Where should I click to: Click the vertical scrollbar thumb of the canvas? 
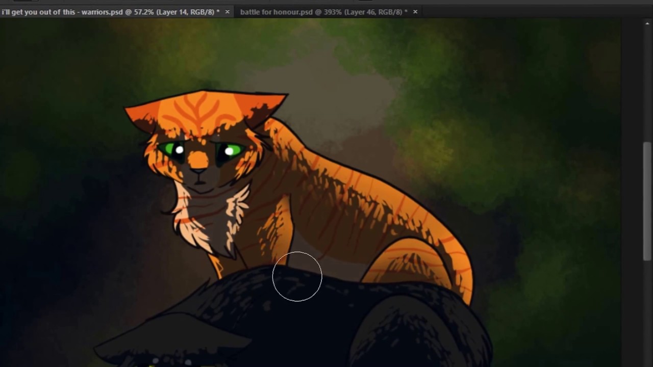point(647,201)
